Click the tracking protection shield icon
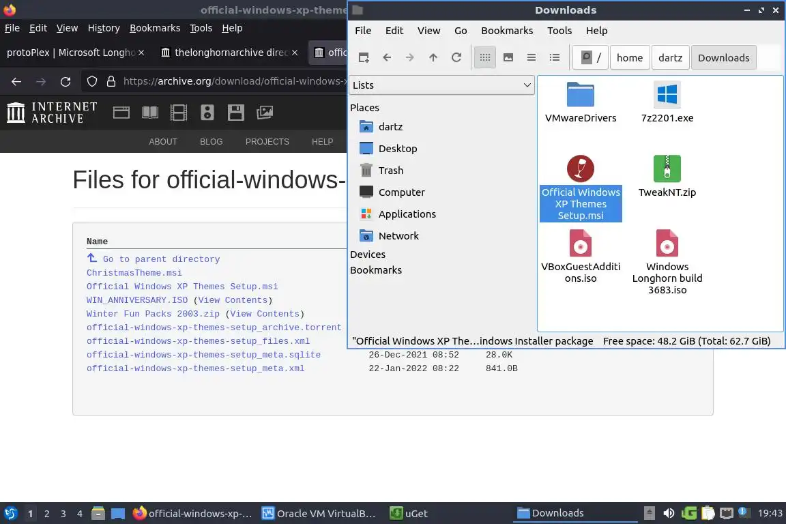Image resolution: width=786 pixels, height=524 pixels. (x=91, y=81)
